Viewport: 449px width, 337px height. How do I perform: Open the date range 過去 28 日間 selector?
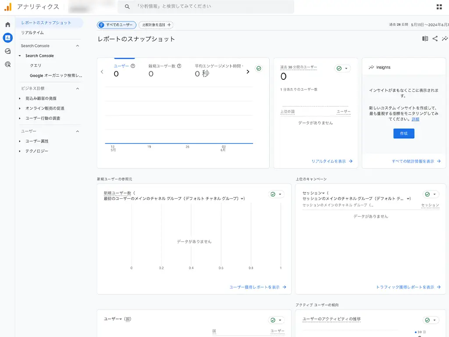pyautogui.click(x=419, y=25)
